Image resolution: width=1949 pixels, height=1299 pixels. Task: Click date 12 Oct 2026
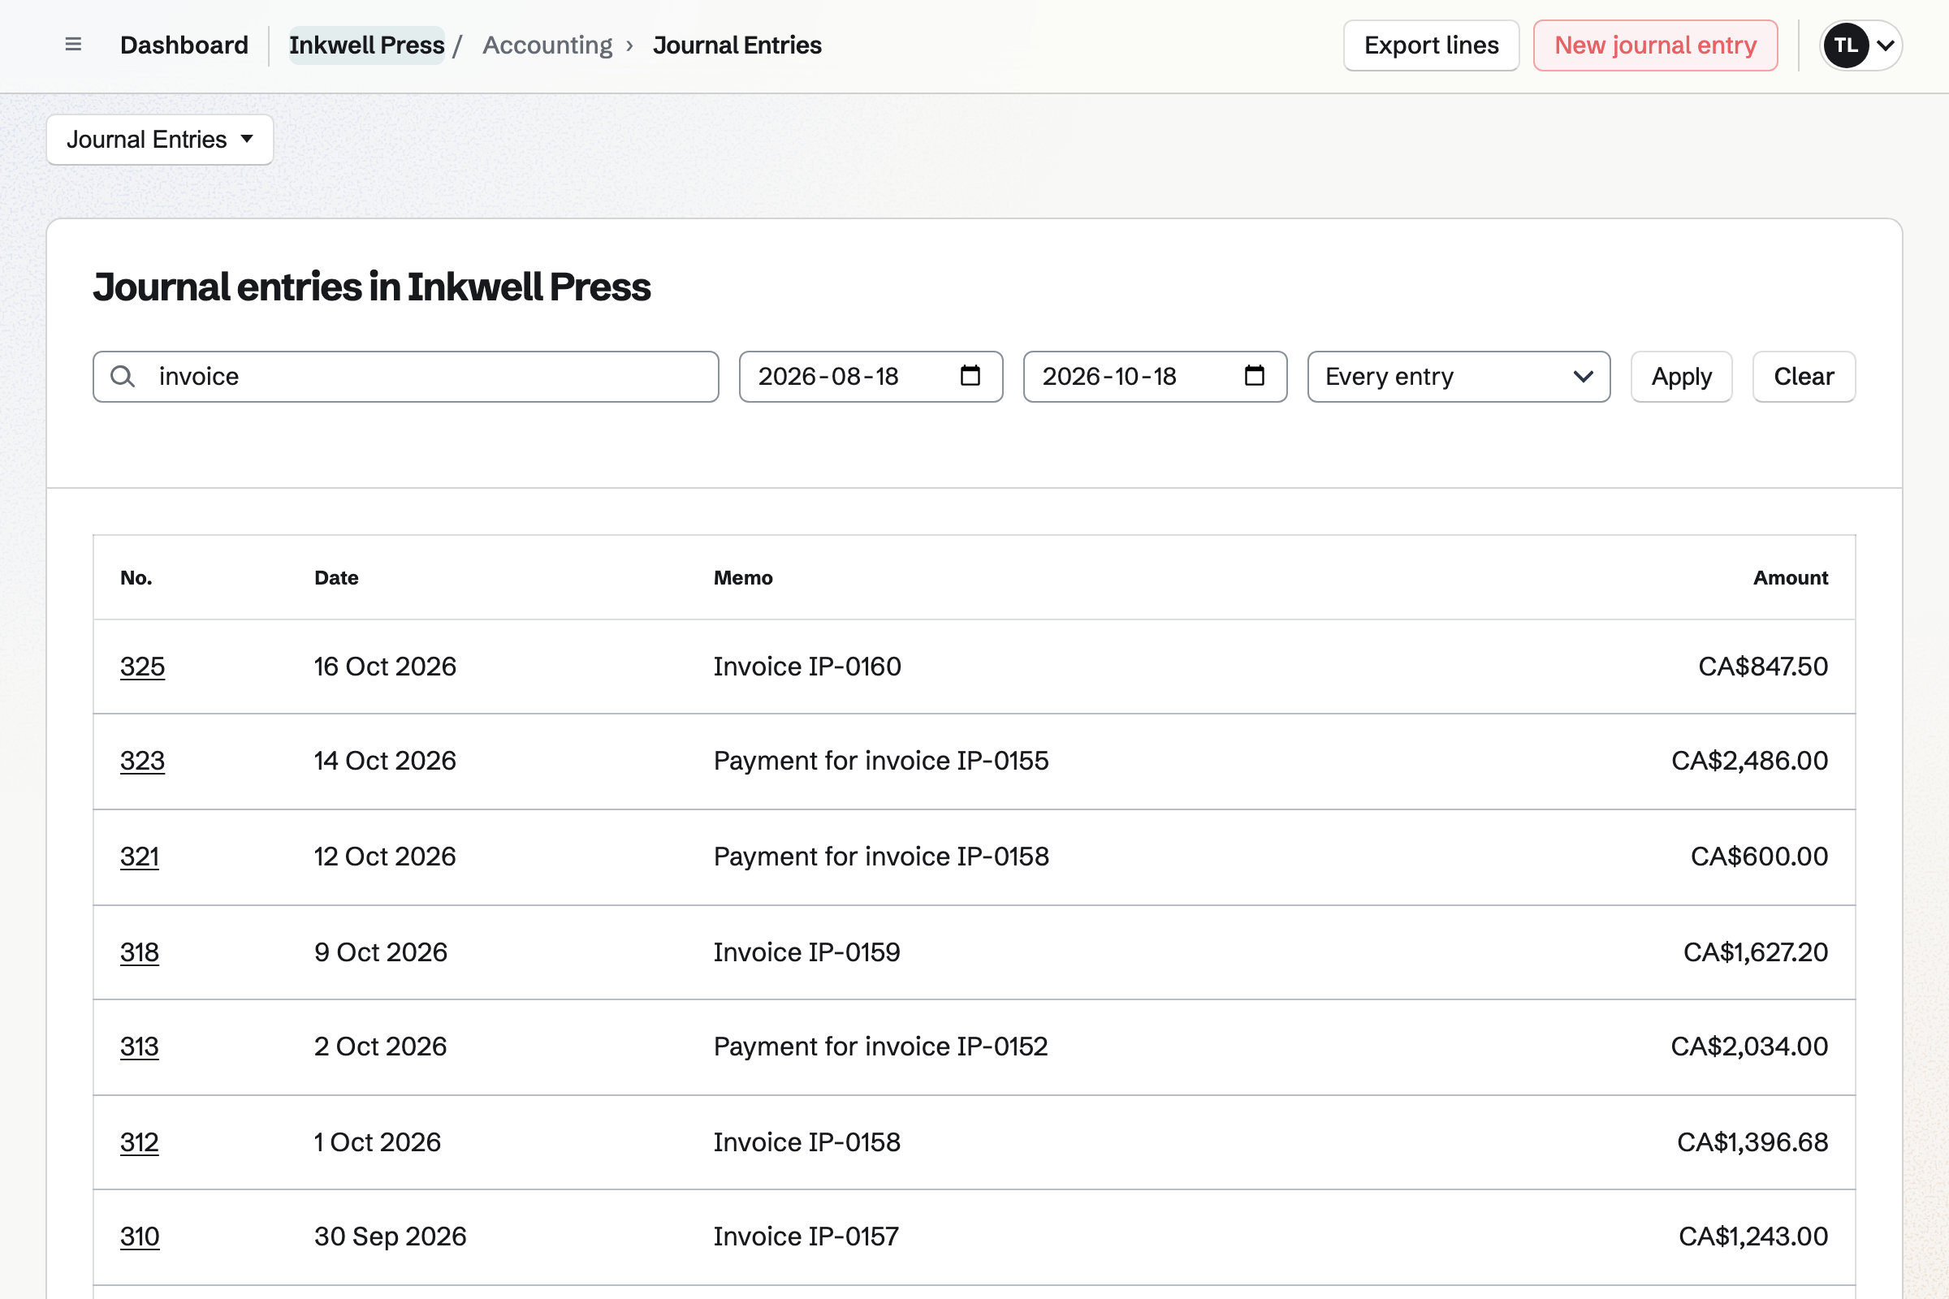tap(385, 857)
